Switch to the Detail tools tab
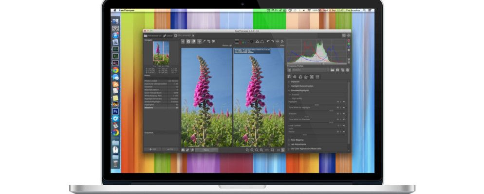The image size is (484, 194). click(x=295, y=77)
